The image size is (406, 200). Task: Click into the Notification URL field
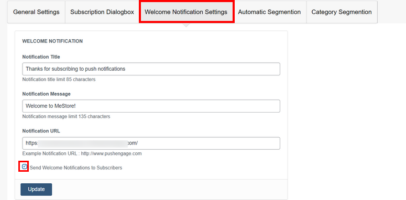click(151, 143)
